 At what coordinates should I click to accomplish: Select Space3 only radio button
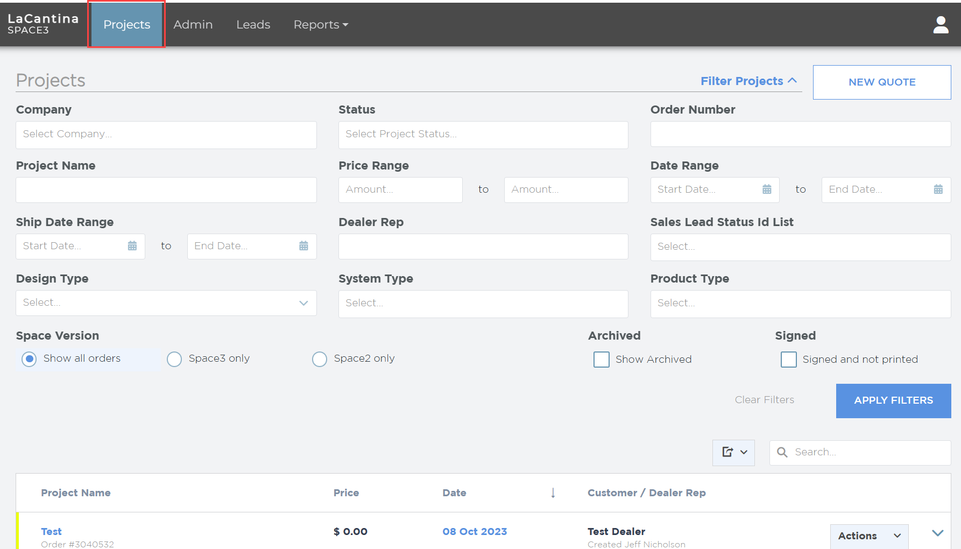(174, 359)
